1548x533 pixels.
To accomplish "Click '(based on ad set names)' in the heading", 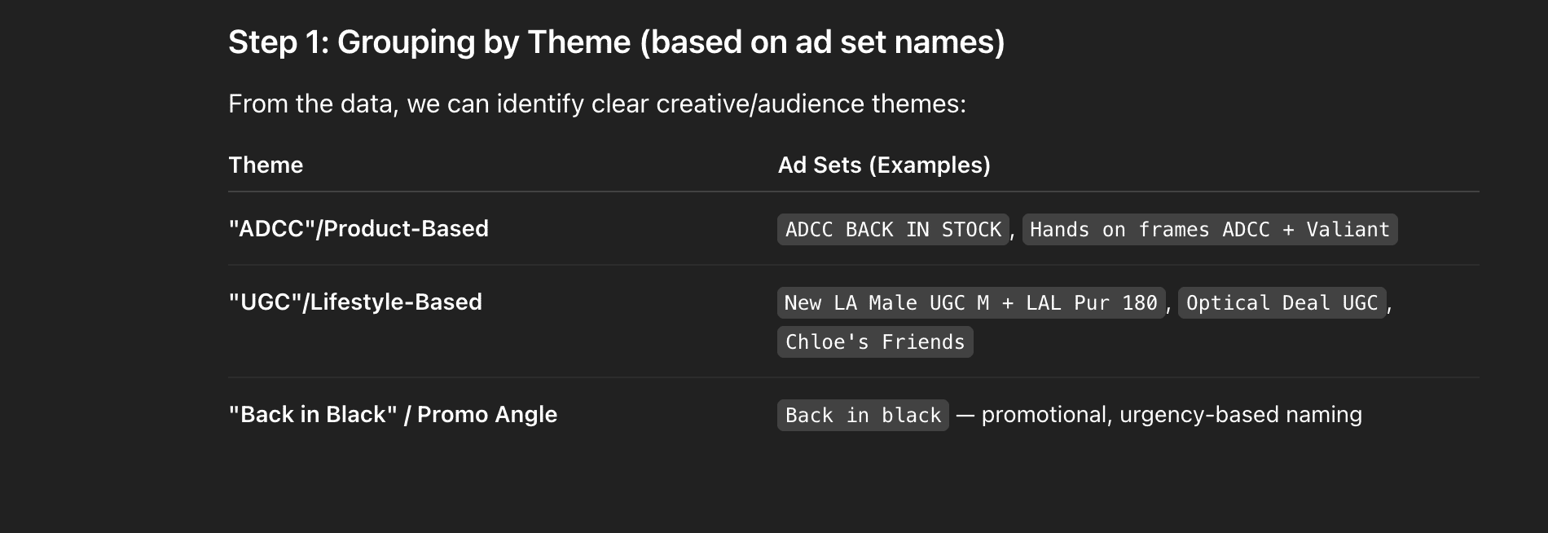I will [x=822, y=42].
